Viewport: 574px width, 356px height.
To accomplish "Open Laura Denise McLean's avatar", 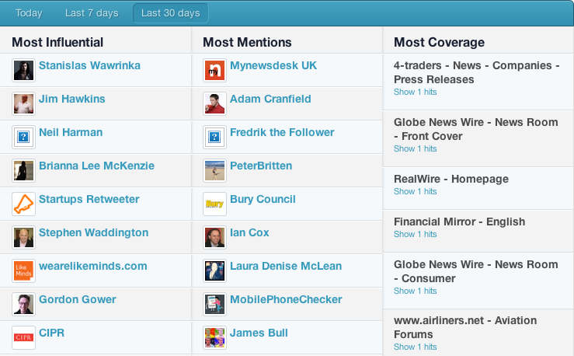I will click(x=214, y=270).
